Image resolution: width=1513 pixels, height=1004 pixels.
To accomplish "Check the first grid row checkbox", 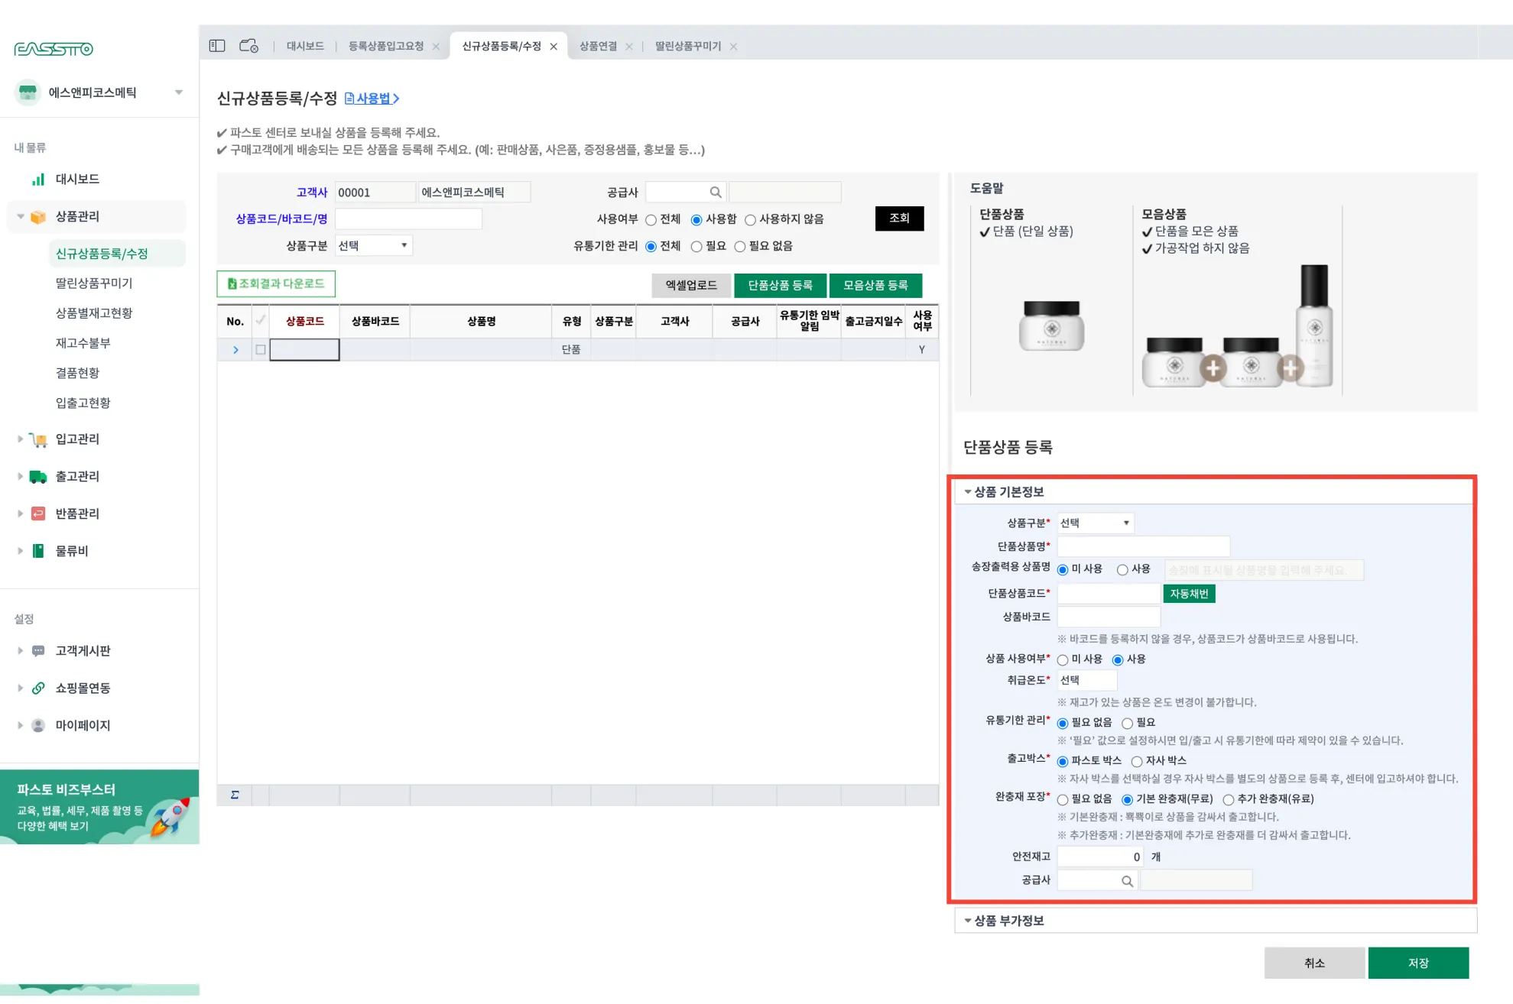I will tap(261, 350).
